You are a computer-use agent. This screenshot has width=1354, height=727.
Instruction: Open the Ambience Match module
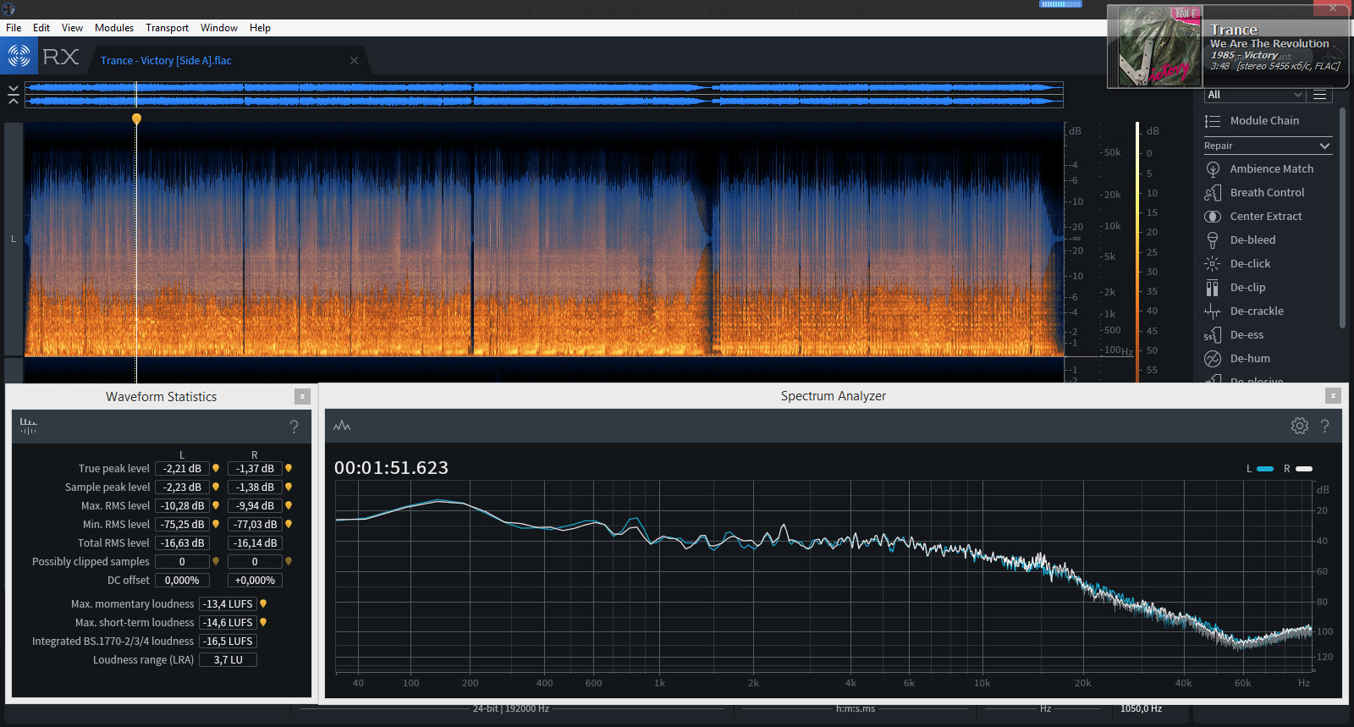(x=1271, y=169)
